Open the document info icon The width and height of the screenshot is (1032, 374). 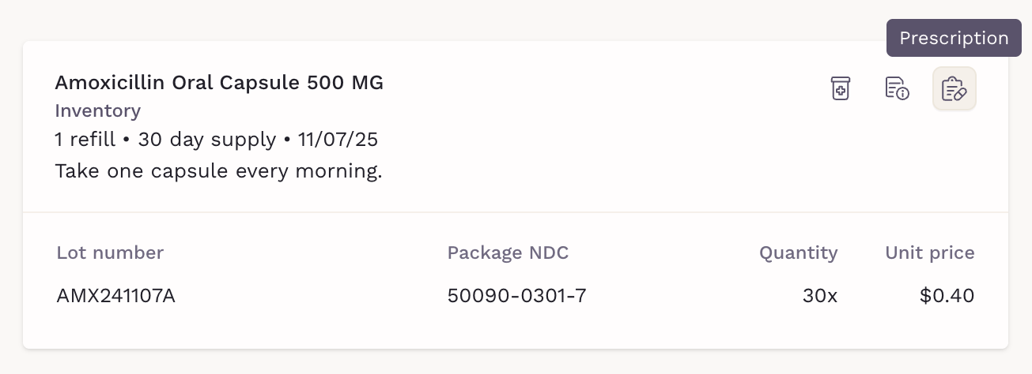tap(896, 88)
